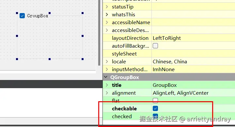This screenshot has height=127, width=235.
Task: Expand the whatsThis property
Action: point(107,15)
